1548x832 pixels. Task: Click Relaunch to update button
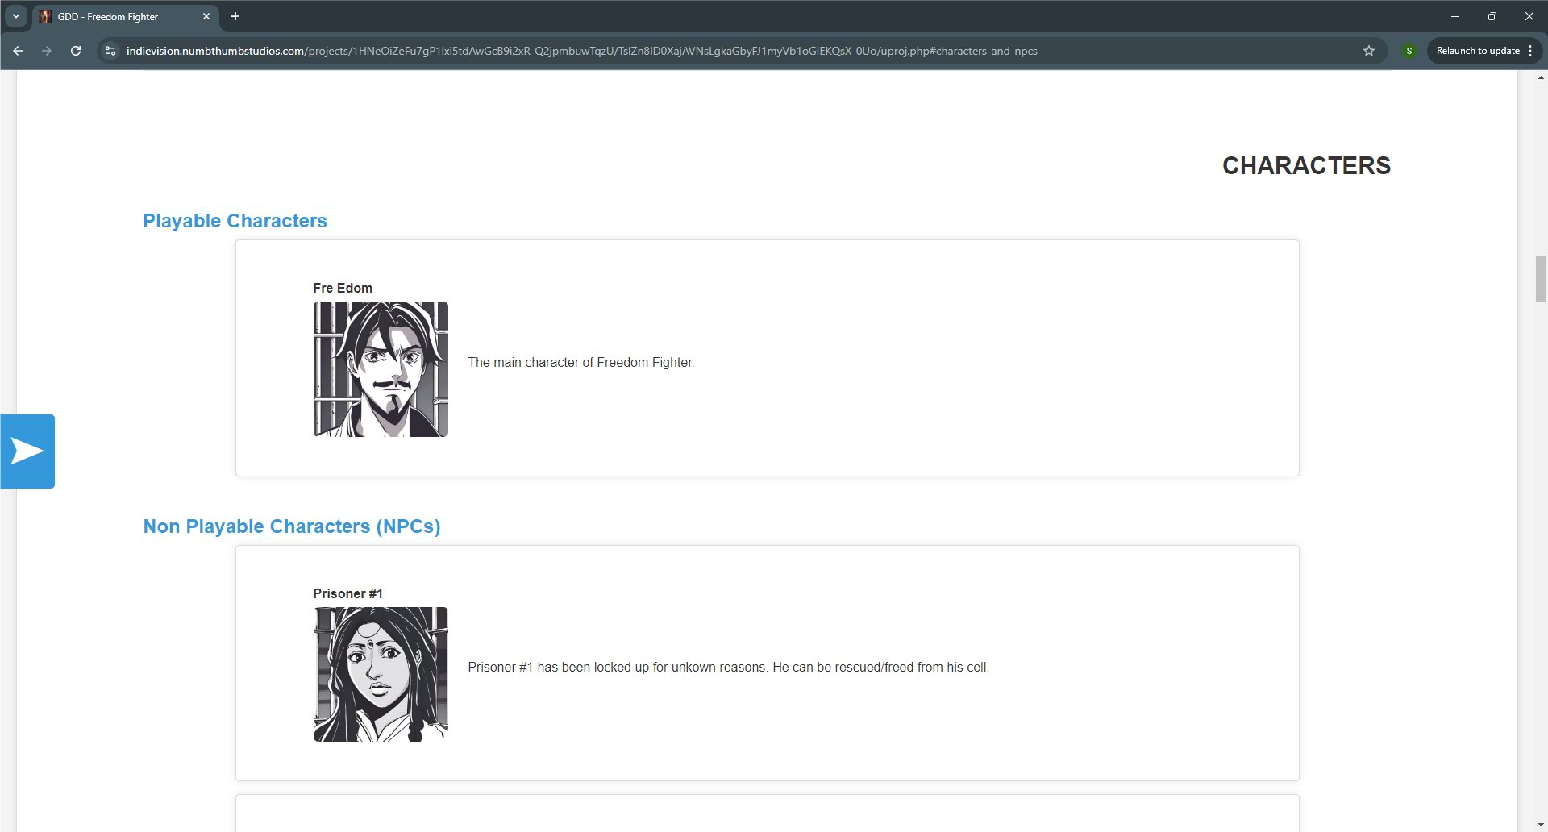click(1477, 51)
